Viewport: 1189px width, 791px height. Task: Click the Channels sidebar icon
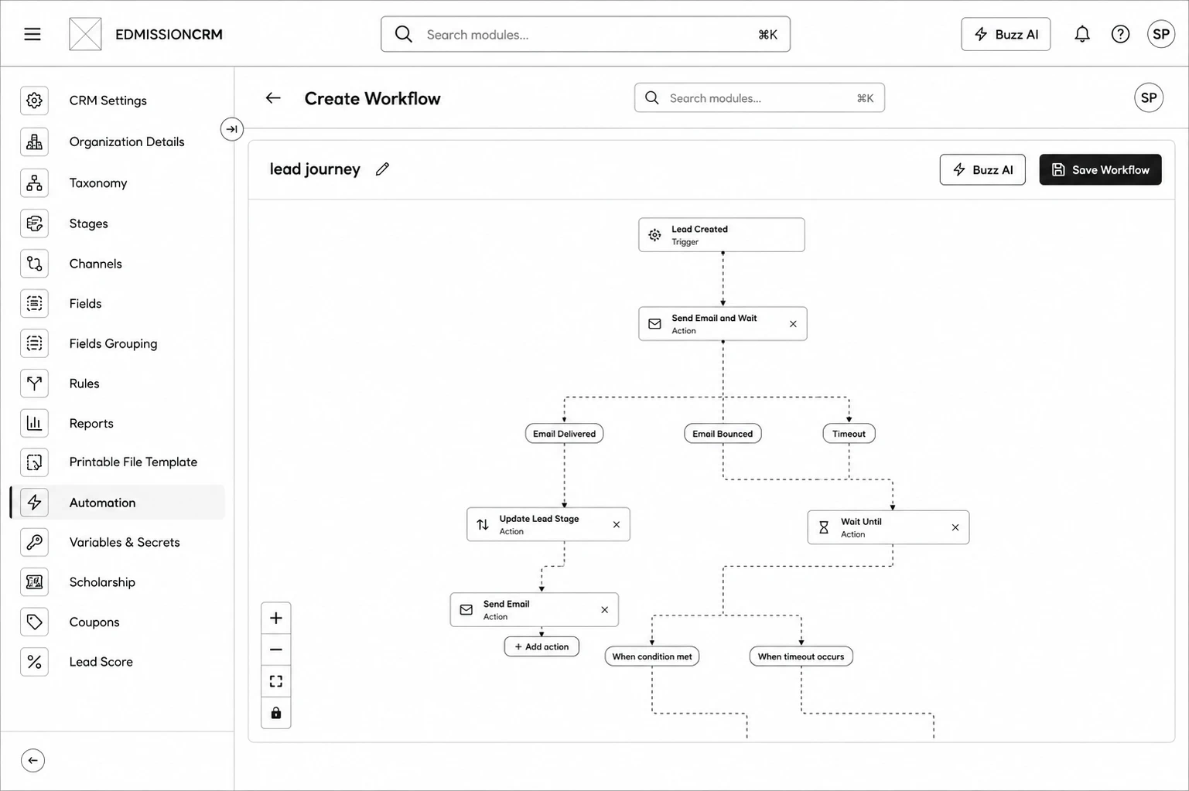point(34,264)
